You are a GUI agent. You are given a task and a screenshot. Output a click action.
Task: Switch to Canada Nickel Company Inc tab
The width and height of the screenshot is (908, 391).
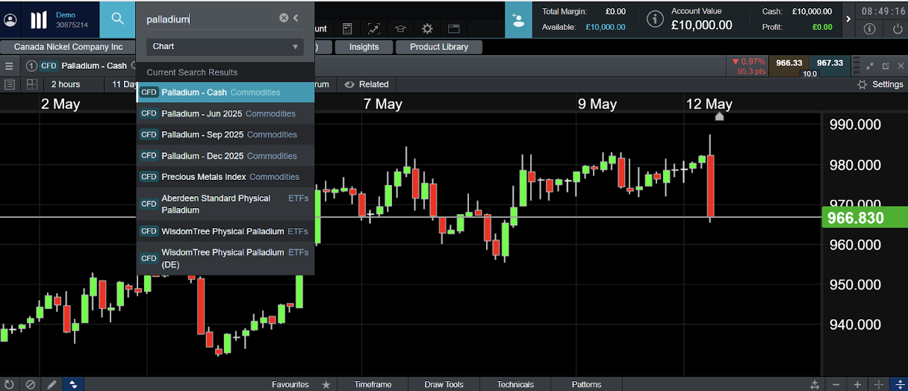pyautogui.click(x=68, y=46)
